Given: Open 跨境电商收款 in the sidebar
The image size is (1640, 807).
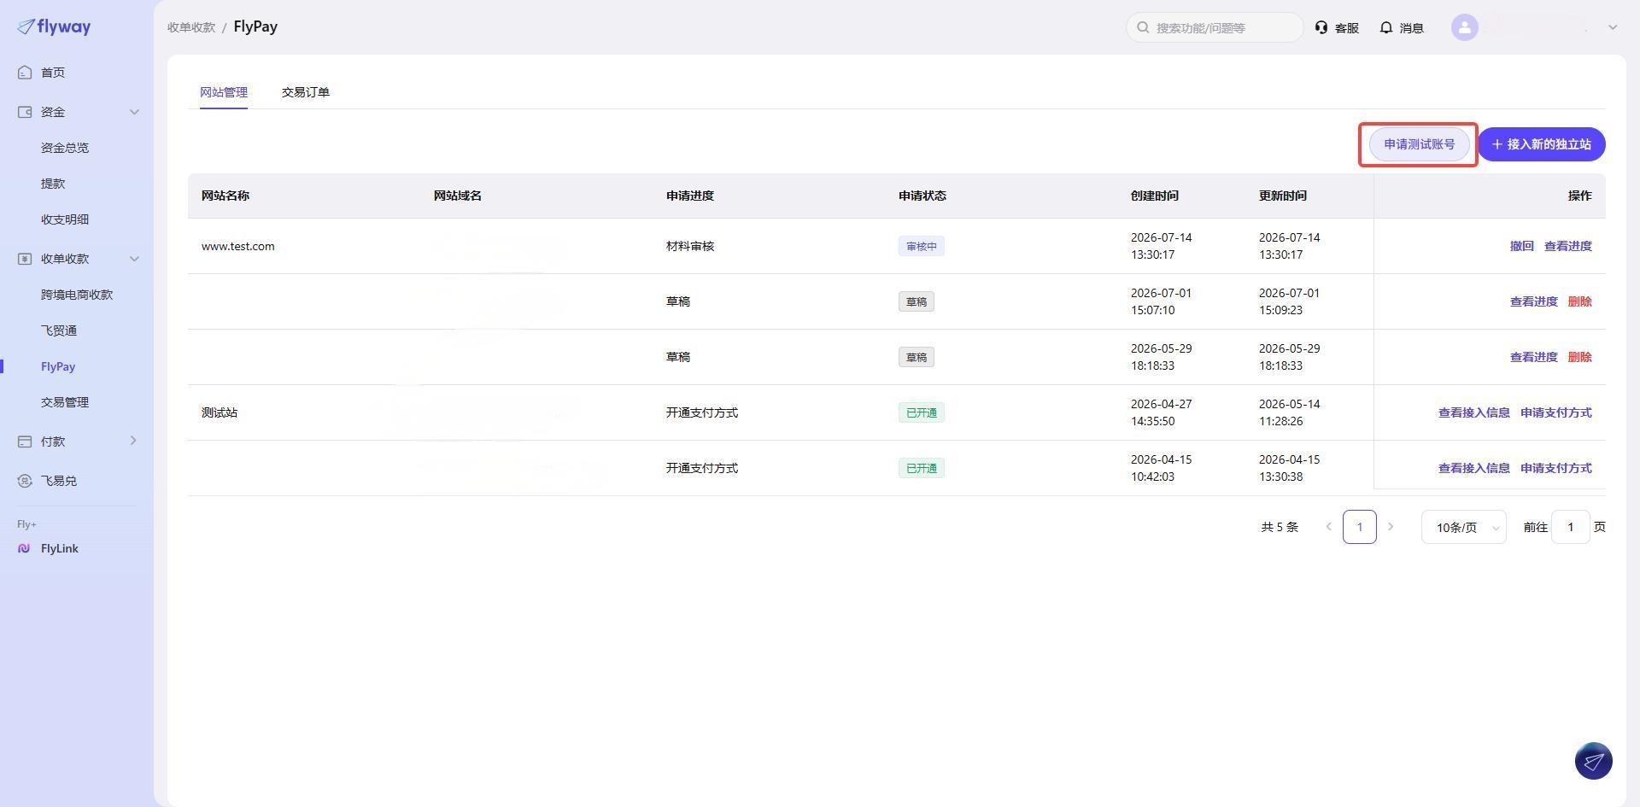Looking at the screenshot, I should [x=77, y=295].
